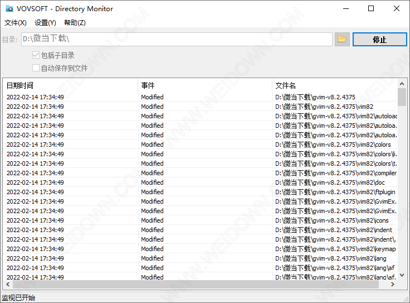This screenshot has height=303, width=410.
Task: Select row with path ending vim82\indent
Action: coord(201,230)
